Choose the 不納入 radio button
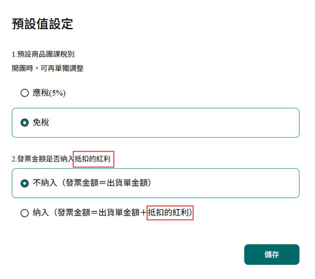 (24, 183)
